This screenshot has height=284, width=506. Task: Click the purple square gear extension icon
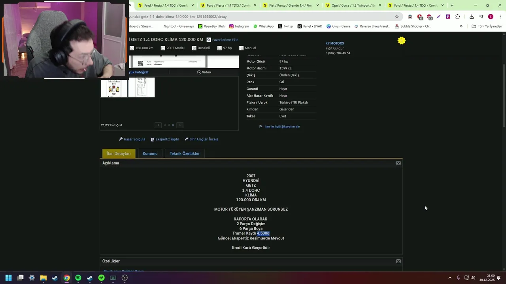(448, 17)
